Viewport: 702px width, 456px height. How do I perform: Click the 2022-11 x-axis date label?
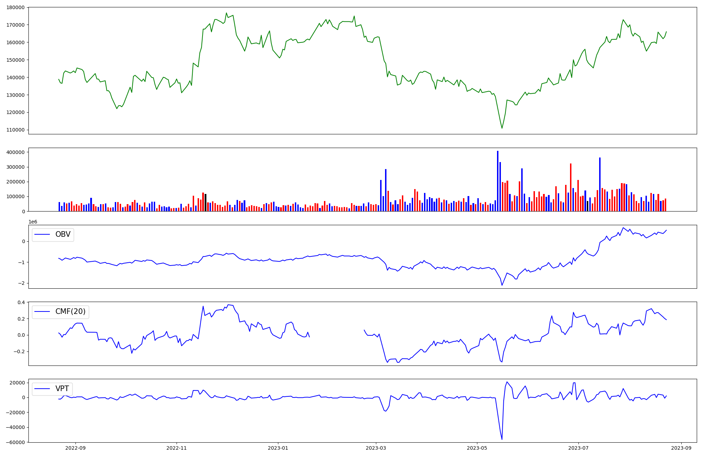click(177, 448)
